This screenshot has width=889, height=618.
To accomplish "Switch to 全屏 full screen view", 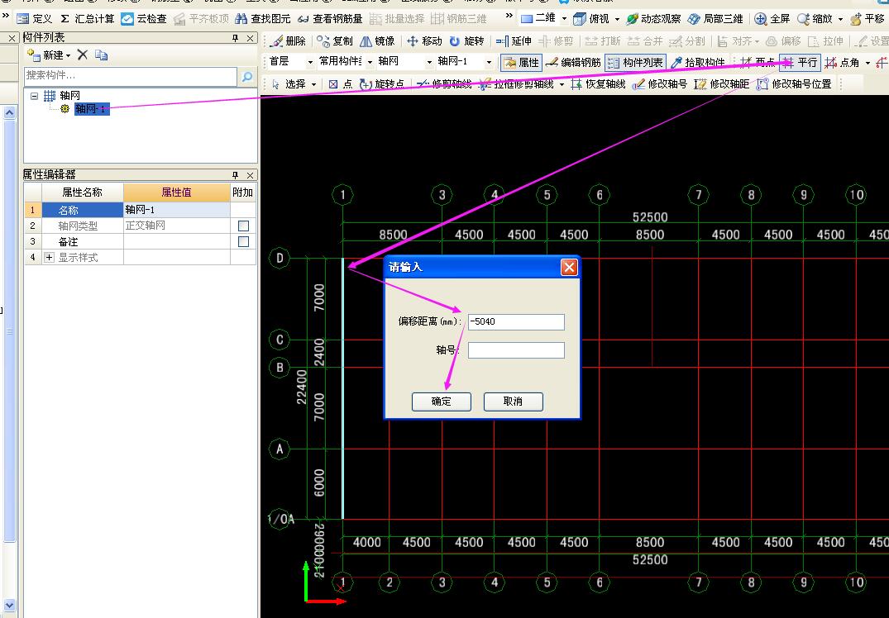I will click(x=772, y=19).
